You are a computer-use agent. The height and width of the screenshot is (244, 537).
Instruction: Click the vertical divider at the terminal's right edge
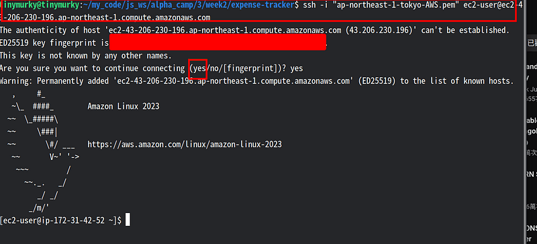pyautogui.click(x=526, y=122)
